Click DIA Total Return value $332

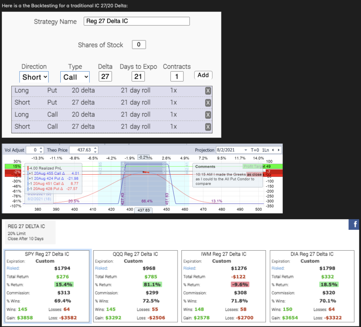click(x=327, y=277)
